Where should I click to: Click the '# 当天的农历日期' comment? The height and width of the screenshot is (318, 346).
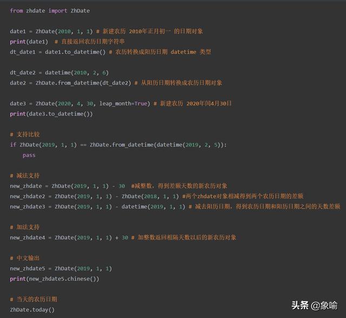pyautogui.click(x=34, y=299)
